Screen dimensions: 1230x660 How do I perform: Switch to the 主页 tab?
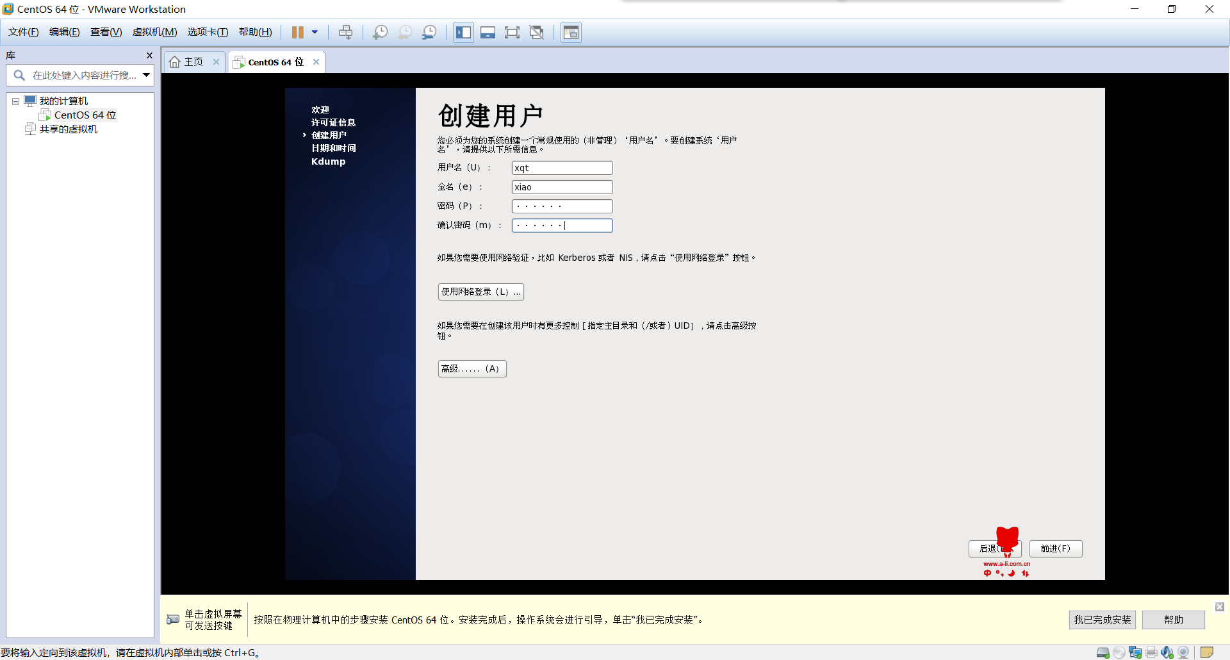(x=193, y=62)
